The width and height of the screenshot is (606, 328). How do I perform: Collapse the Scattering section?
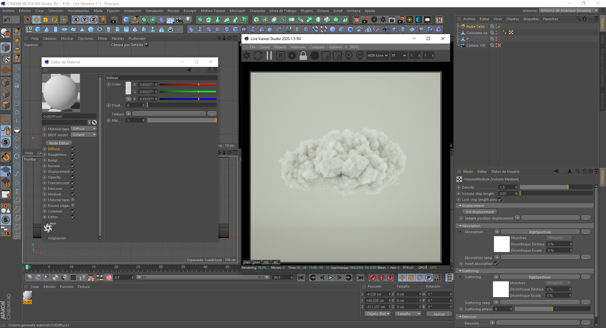coord(460,271)
